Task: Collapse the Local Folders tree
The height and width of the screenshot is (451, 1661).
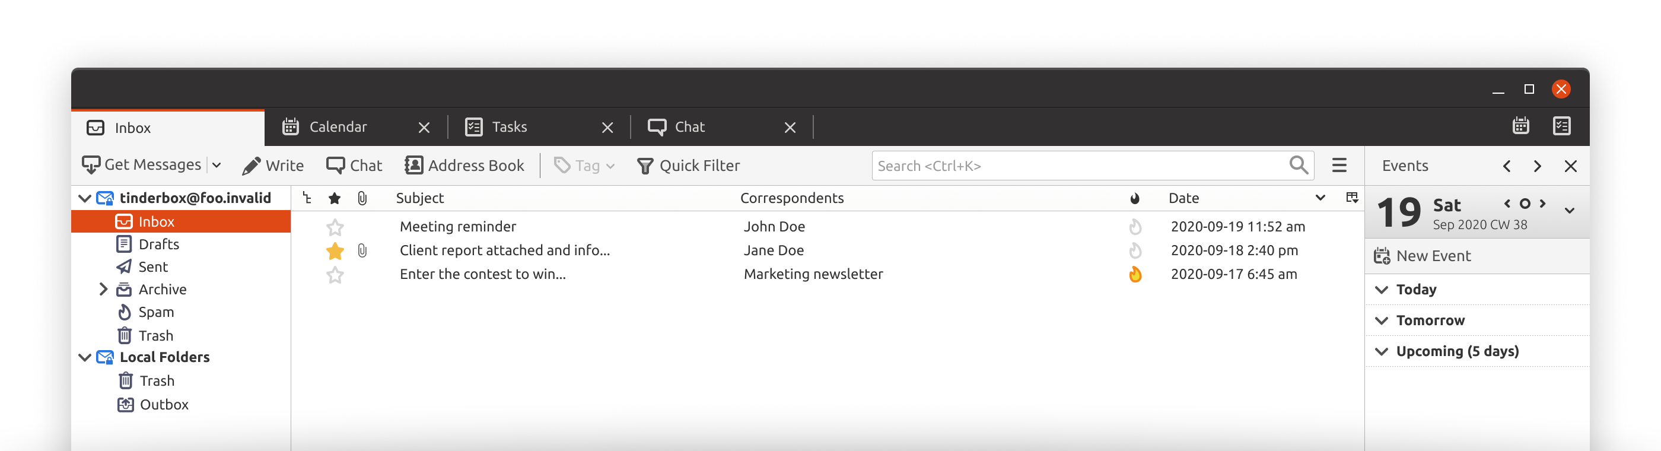Action: (x=84, y=357)
